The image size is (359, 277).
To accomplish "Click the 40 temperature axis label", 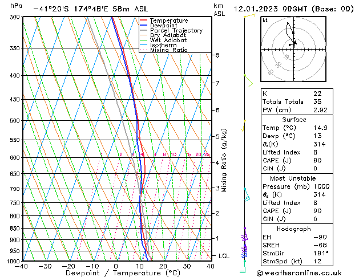I will (210, 266).
